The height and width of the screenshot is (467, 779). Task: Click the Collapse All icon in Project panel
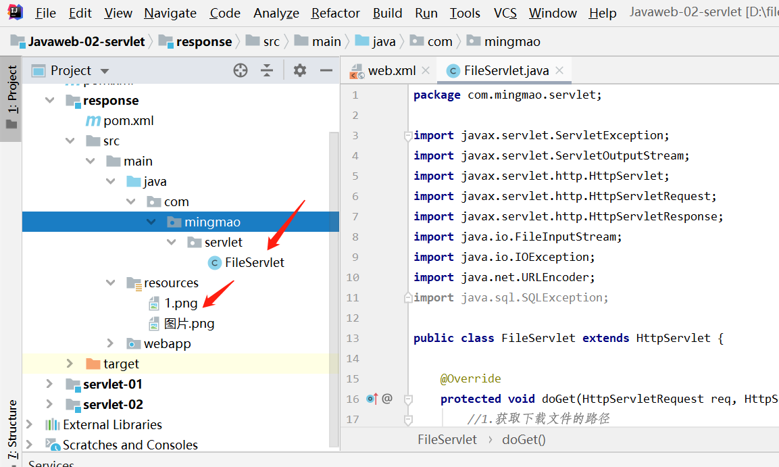(267, 70)
